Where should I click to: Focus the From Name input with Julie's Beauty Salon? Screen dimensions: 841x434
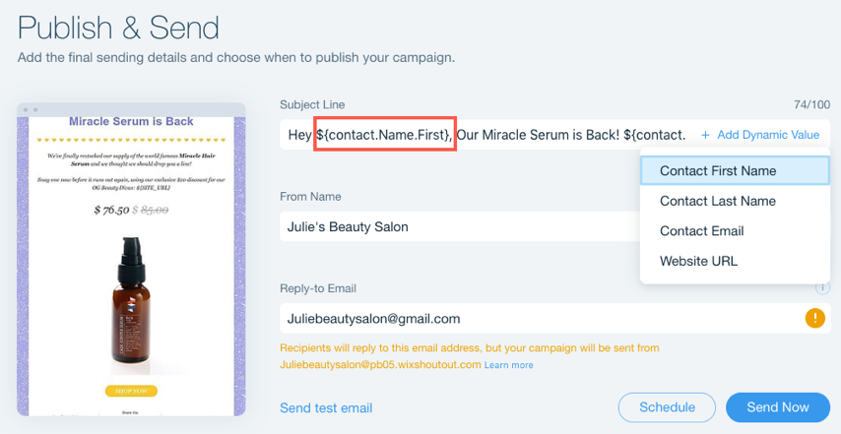click(x=460, y=226)
